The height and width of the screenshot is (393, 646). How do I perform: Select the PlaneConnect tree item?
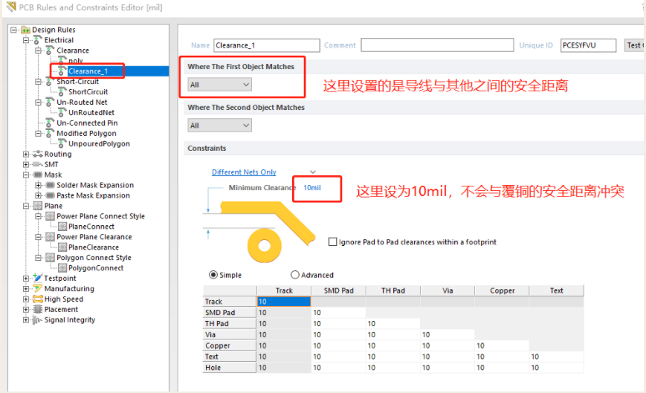91,227
